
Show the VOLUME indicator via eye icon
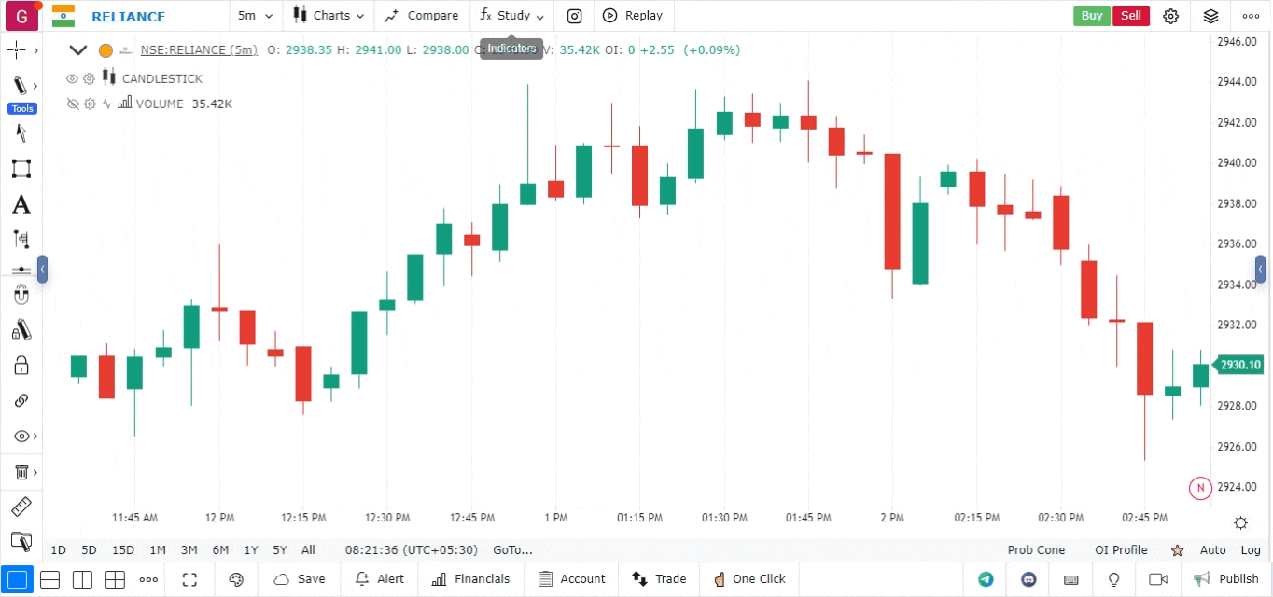click(73, 104)
